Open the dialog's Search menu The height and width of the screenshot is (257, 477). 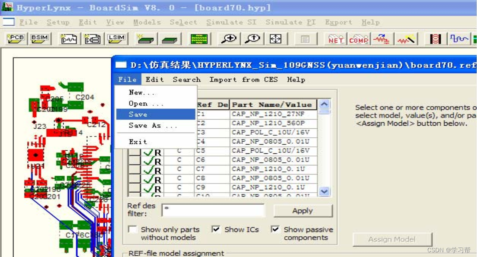(186, 79)
